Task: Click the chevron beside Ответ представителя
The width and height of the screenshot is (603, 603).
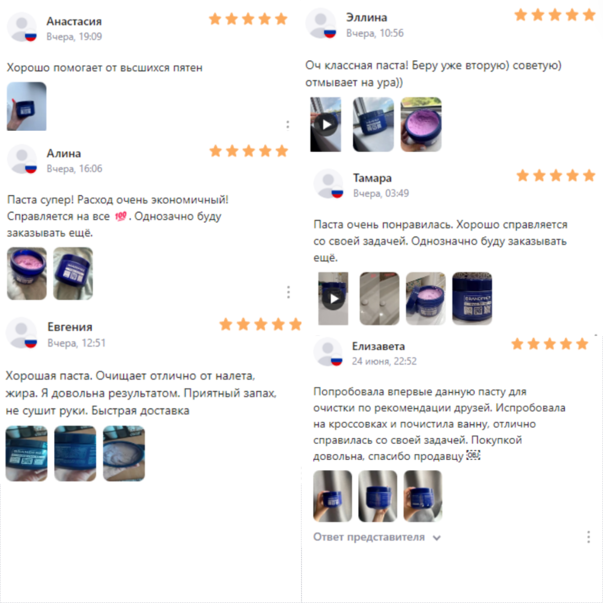Action: (437, 538)
